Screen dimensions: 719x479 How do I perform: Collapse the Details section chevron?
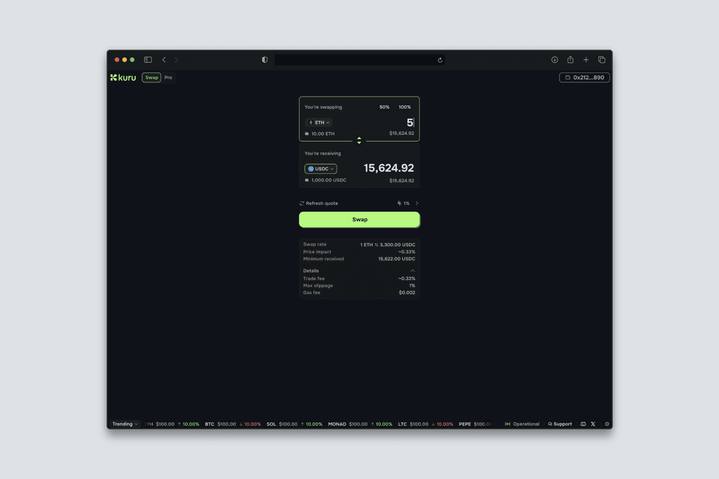click(412, 270)
